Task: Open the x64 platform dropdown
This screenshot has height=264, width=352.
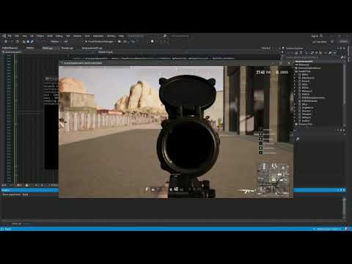Action: pos(67,42)
